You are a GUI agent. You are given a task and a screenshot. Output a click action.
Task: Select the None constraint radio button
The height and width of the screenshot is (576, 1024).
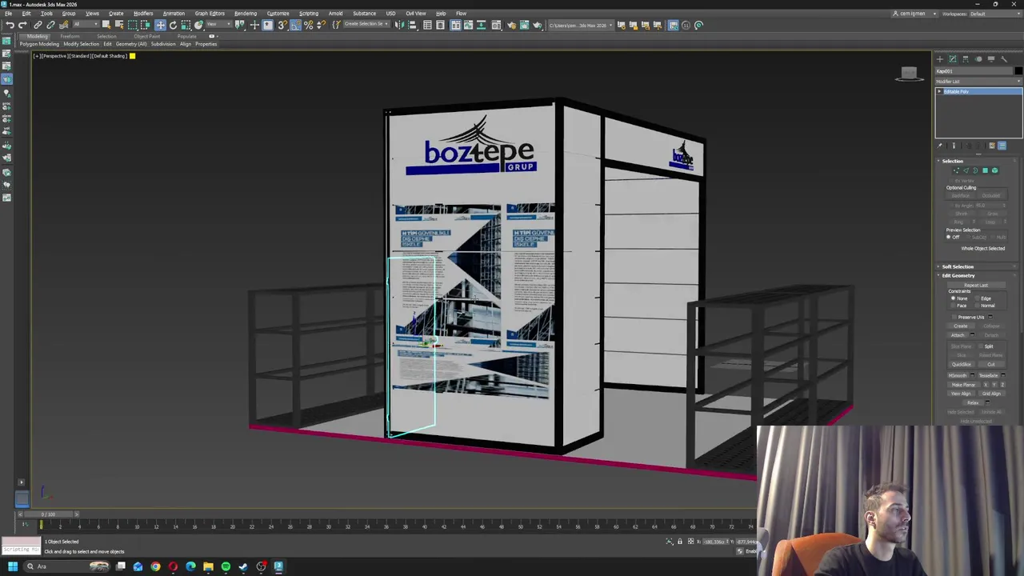click(953, 298)
